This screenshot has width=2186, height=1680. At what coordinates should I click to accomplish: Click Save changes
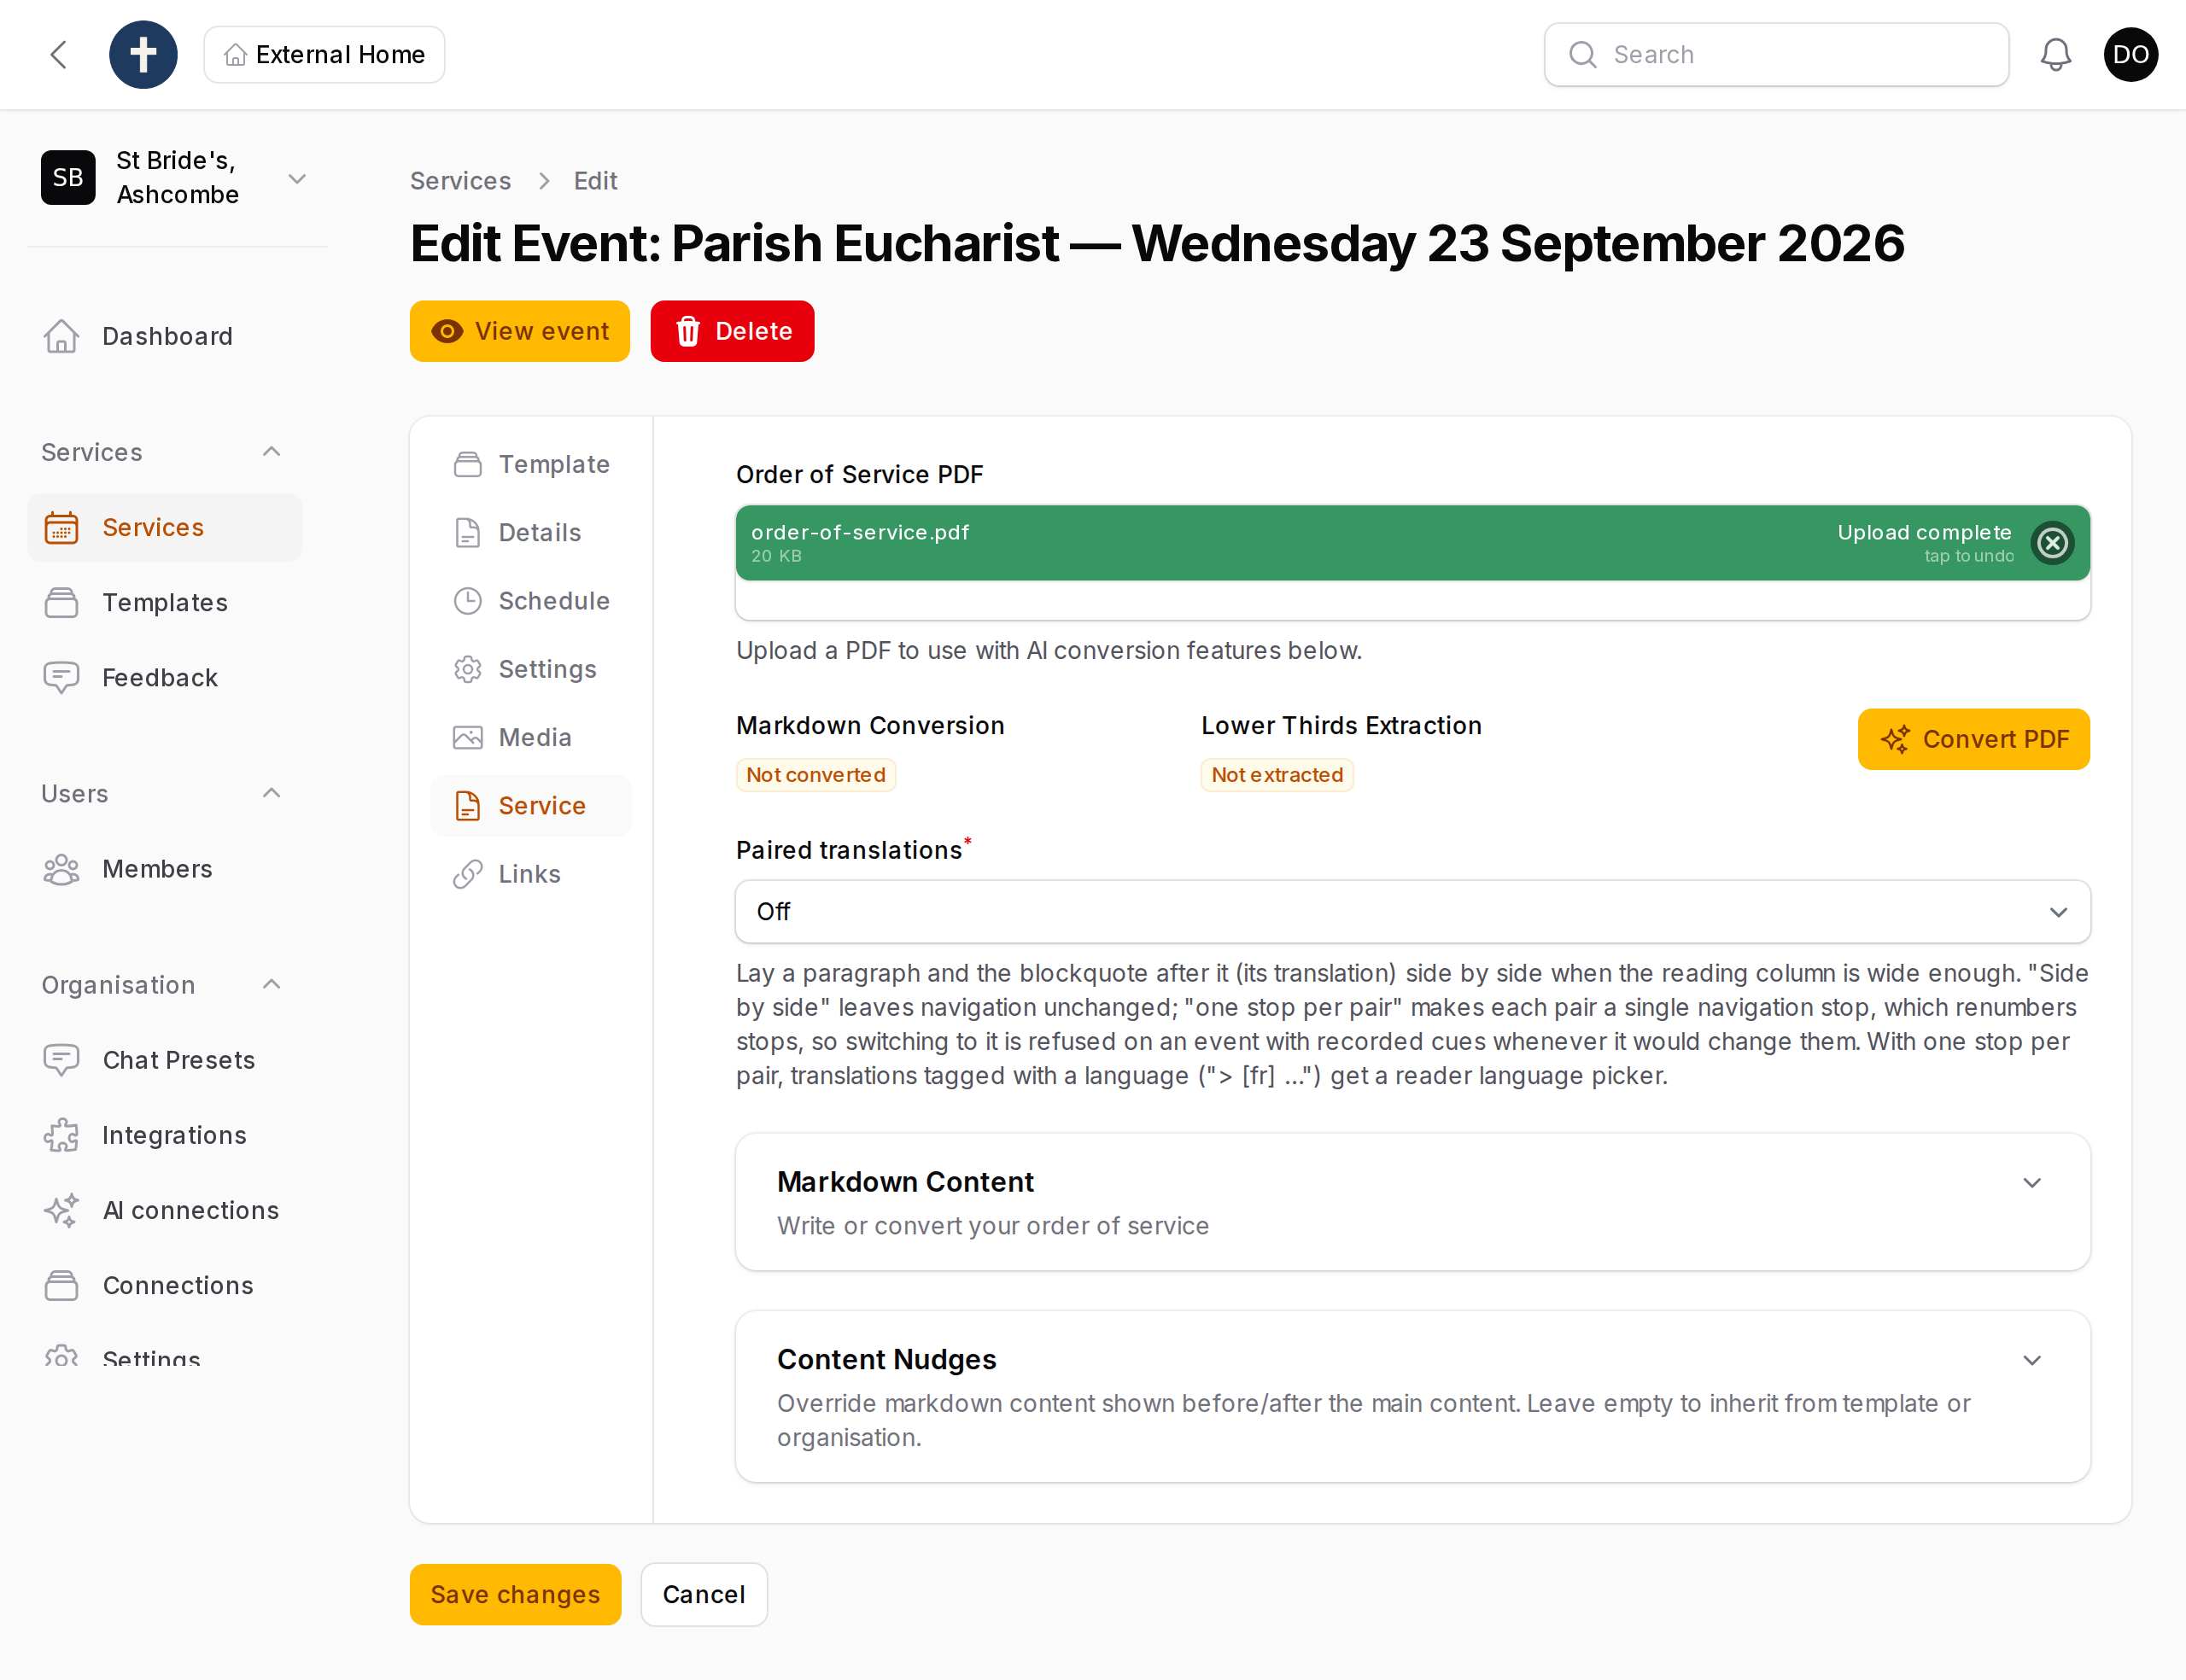(515, 1594)
